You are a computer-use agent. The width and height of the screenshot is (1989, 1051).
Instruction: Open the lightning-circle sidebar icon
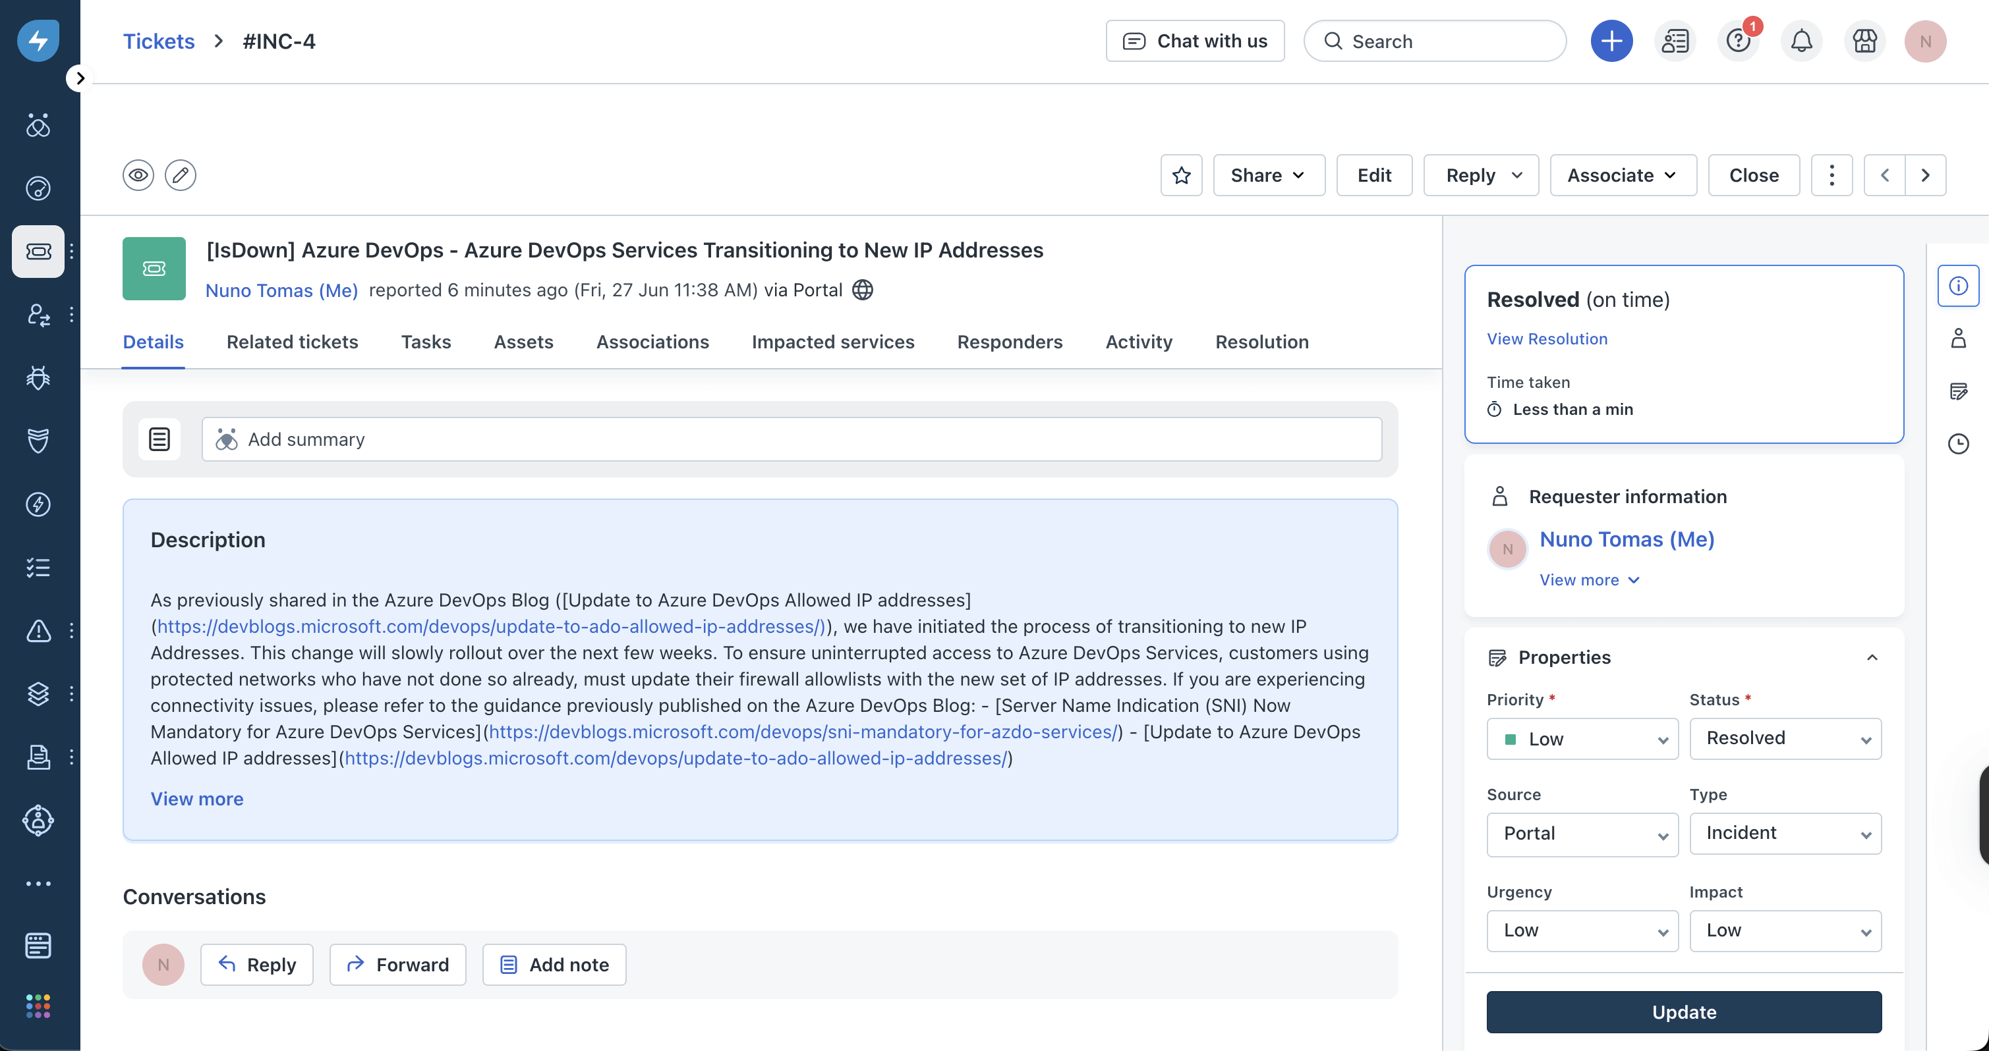38,504
